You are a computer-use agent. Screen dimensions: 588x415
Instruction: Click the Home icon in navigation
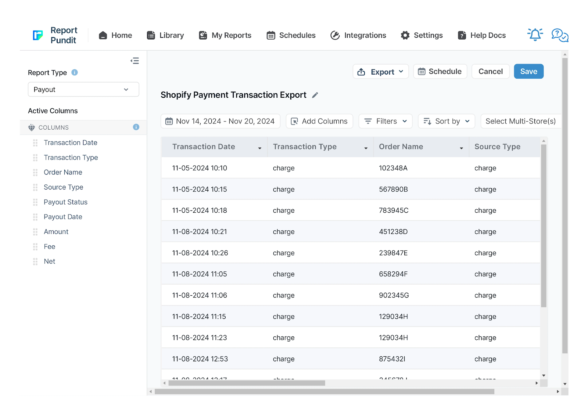[103, 35]
